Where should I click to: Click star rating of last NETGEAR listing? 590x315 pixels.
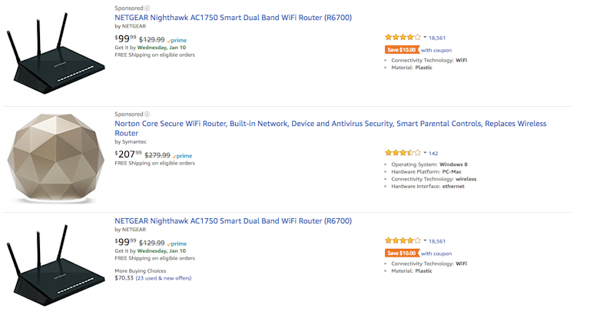(403, 240)
